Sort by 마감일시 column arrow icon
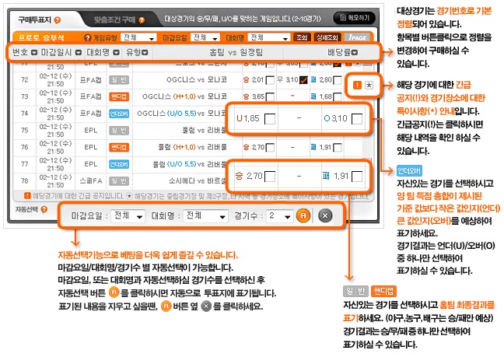Viewport: 504px width, 357px height. point(78,52)
